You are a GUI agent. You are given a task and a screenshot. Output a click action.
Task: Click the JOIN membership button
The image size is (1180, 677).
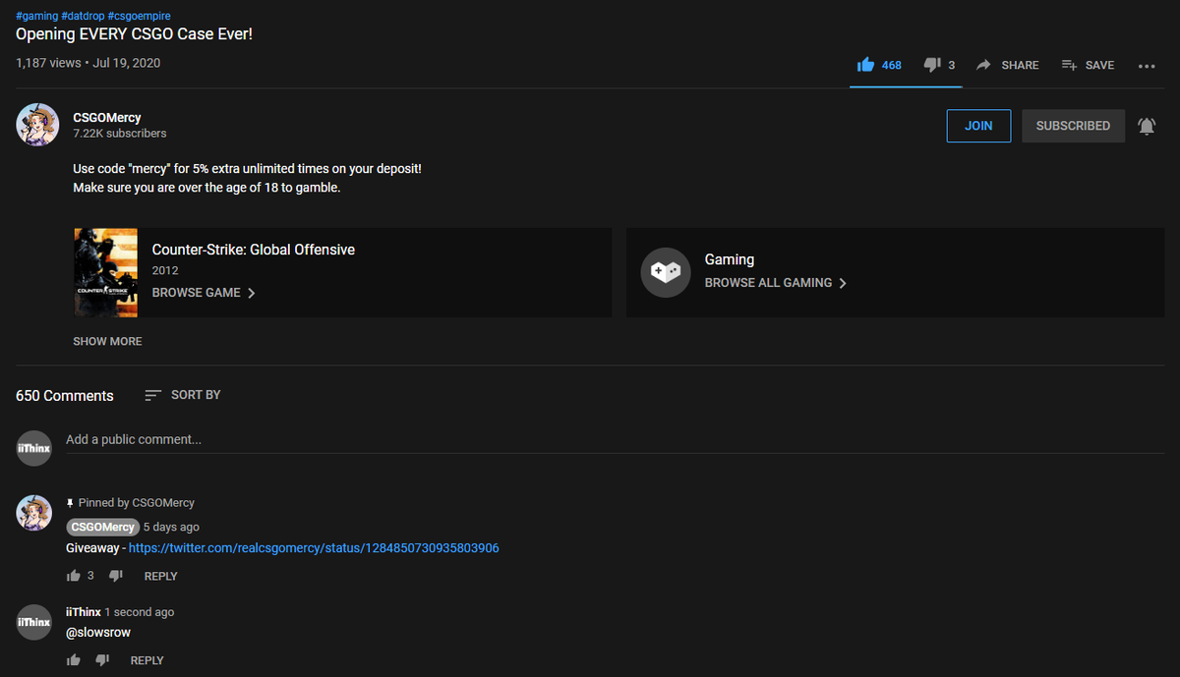click(978, 126)
